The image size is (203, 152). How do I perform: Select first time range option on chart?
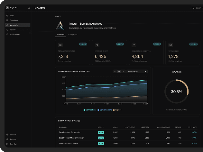(x=115, y=71)
